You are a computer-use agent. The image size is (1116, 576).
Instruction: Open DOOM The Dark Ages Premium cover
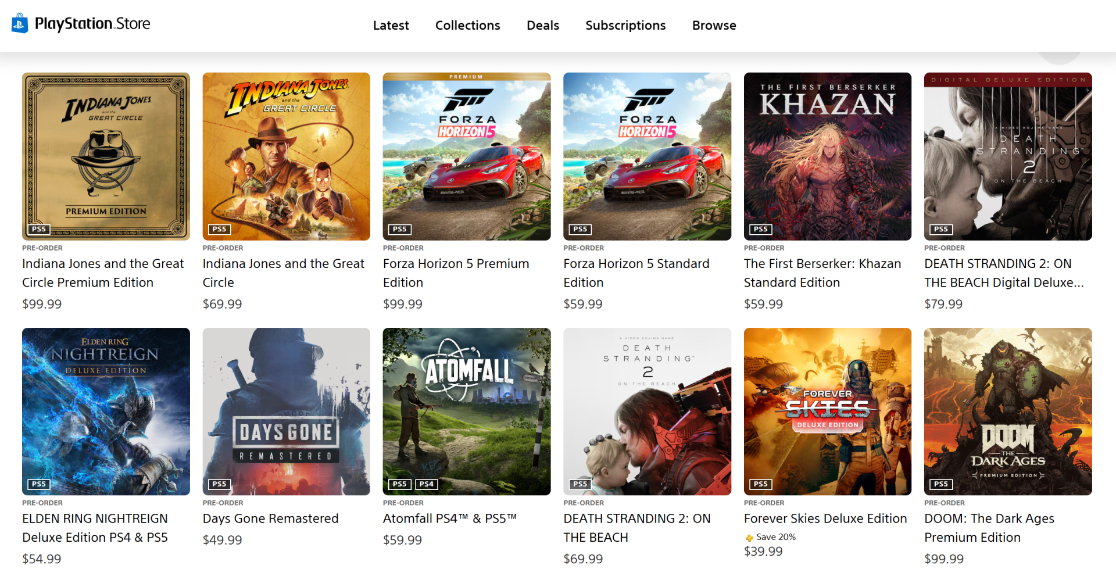[1008, 412]
